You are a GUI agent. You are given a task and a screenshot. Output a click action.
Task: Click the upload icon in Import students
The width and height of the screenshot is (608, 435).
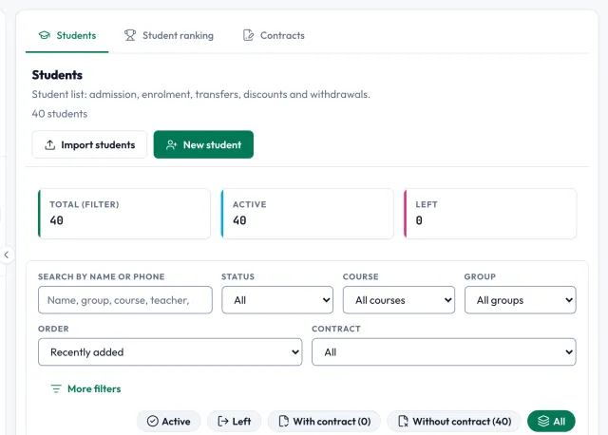tap(50, 145)
